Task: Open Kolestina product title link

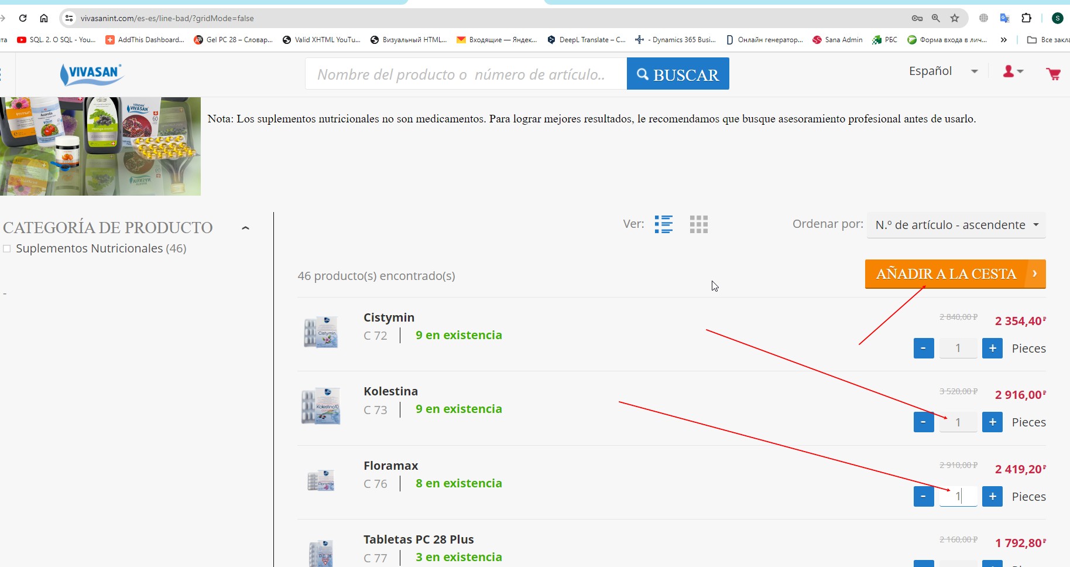Action: point(390,391)
